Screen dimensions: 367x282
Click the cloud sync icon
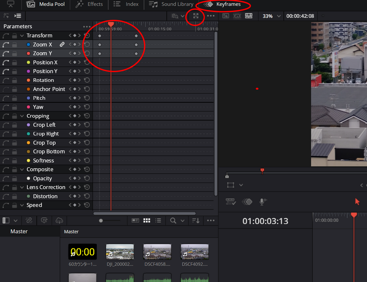[59, 221]
